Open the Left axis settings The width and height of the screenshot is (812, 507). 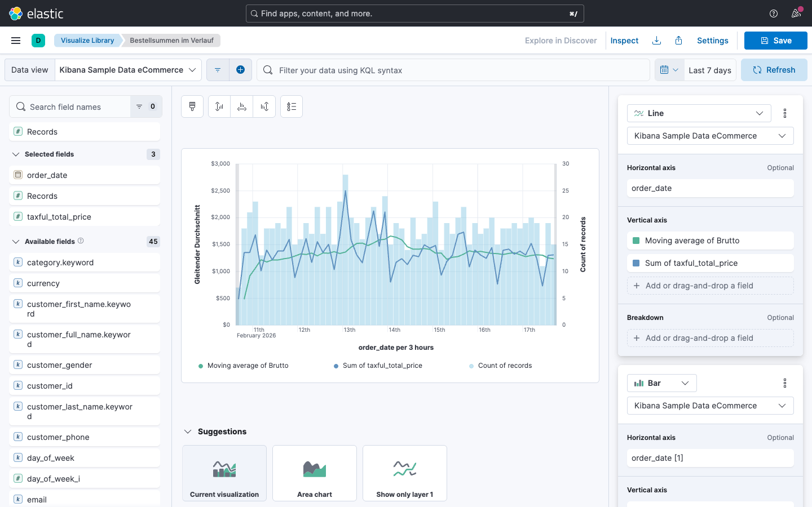(219, 106)
